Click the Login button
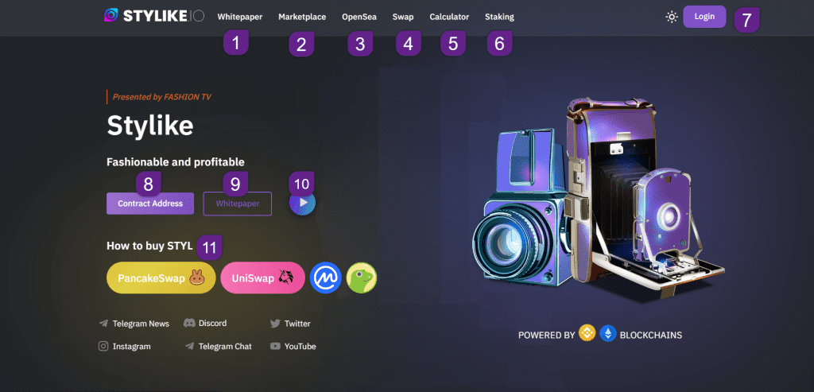 704,17
